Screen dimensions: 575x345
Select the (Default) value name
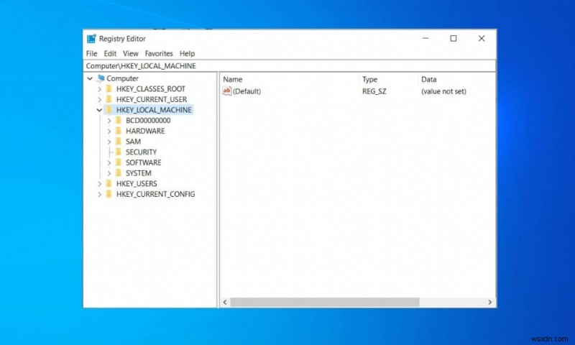(x=247, y=91)
